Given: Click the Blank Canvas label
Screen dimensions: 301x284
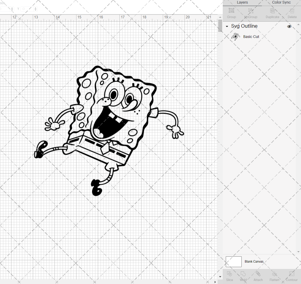Looking at the screenshot, I should (x=254, y=261).
